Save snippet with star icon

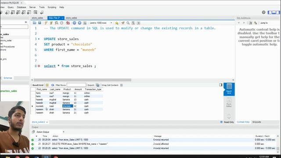[x=117, y=23]
